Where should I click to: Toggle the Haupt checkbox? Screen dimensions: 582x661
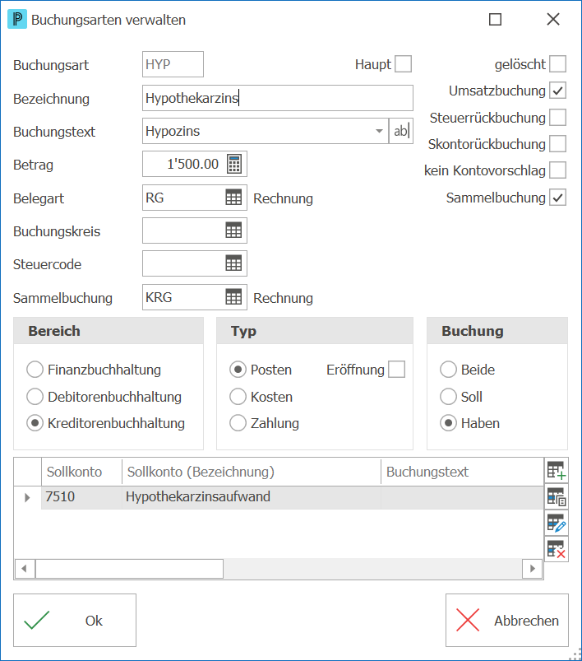coord(403,64)
